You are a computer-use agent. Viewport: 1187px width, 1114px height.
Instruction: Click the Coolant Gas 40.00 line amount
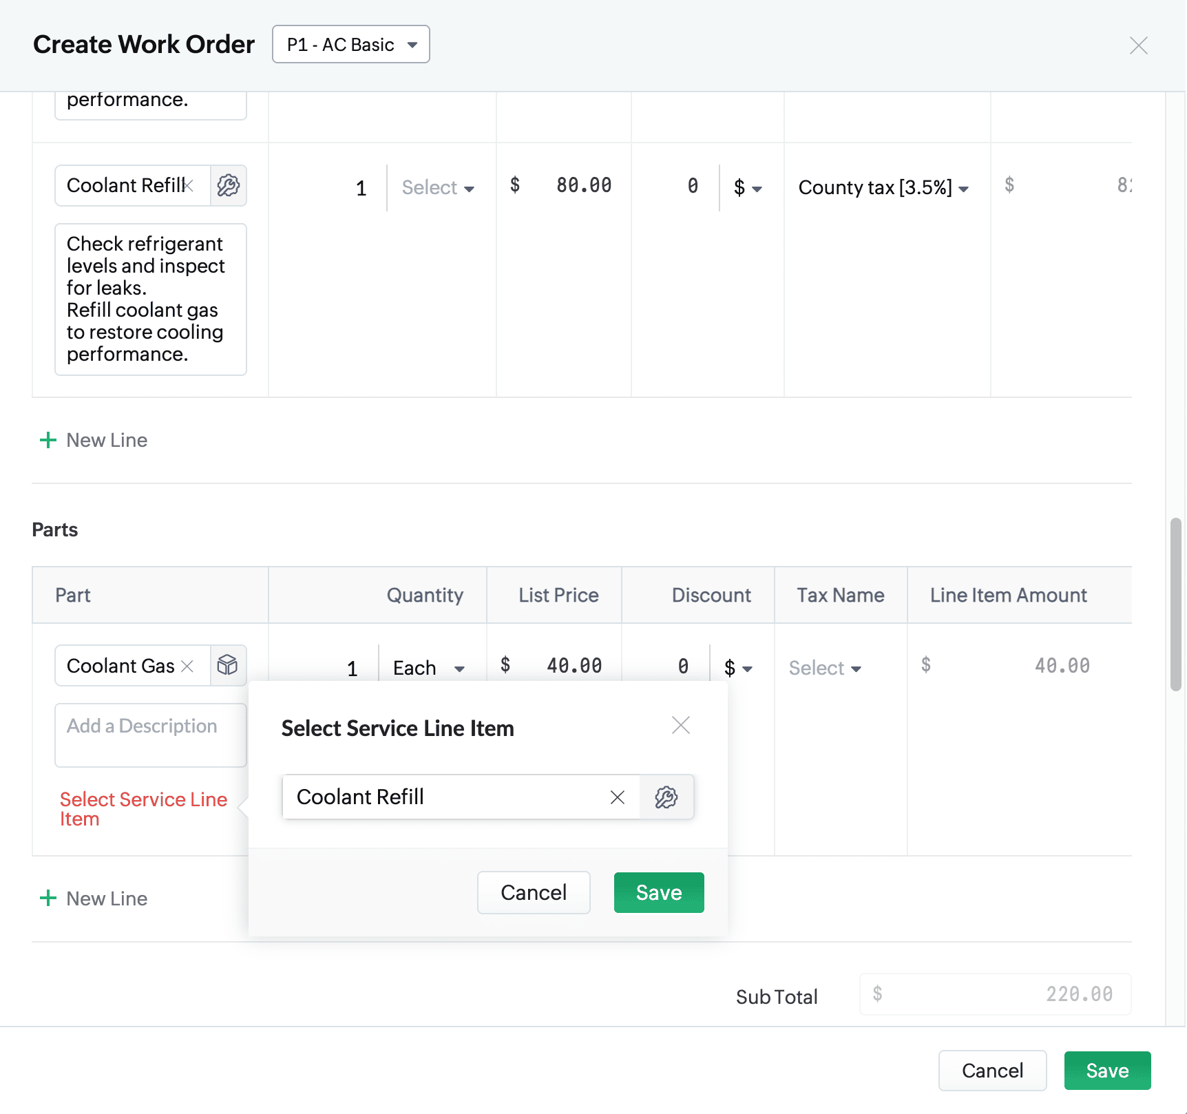pyautogui.click(x=1062, y=666)
